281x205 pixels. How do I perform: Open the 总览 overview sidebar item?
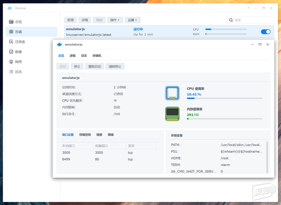coord(31,22)
